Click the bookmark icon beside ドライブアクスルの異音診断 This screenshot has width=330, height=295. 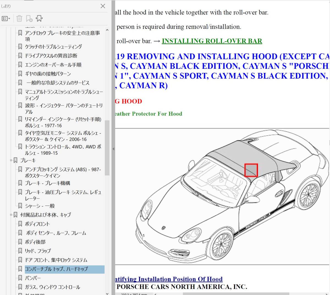[20, 55]
